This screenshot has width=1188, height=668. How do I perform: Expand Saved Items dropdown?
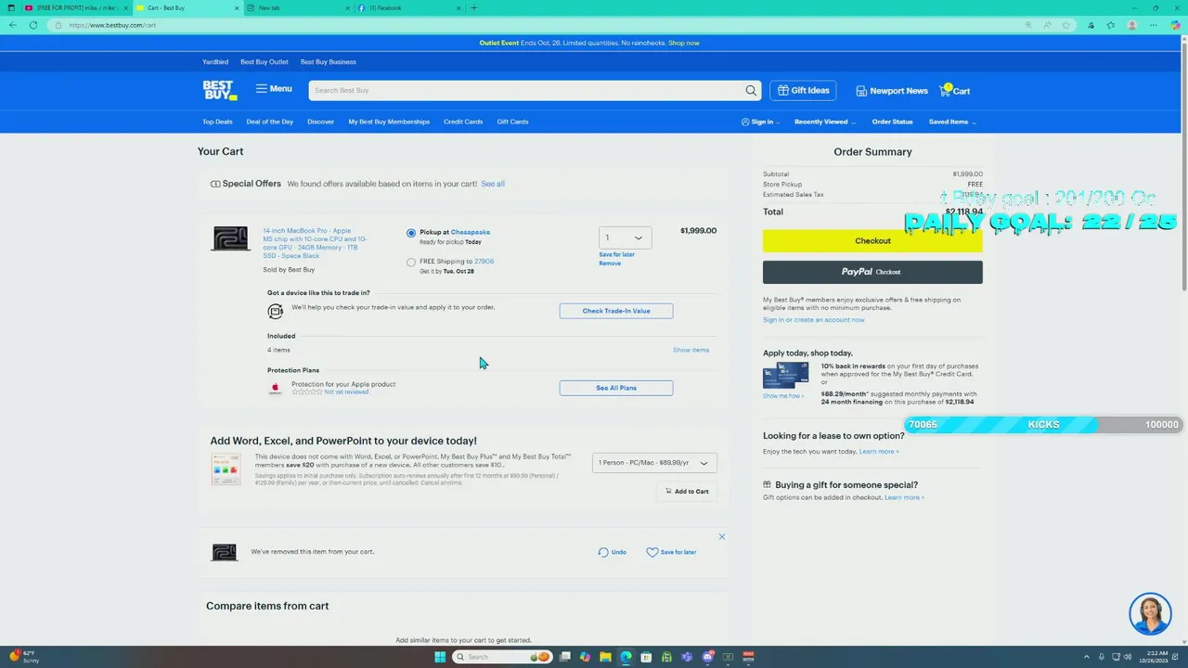pyautogui.click(x=952, y=122)
